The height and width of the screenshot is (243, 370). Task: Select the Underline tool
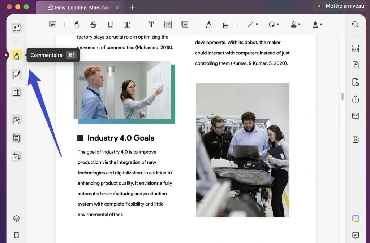pyautogui.click(x=110, y=25)
